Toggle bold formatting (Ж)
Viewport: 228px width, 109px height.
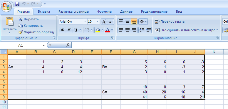[62, 30]
